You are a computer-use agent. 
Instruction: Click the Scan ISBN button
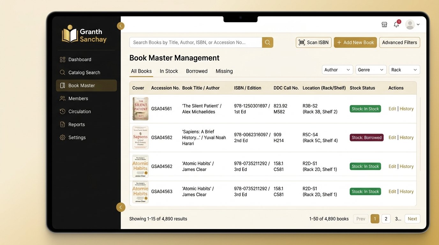click(x=314, y=42)
